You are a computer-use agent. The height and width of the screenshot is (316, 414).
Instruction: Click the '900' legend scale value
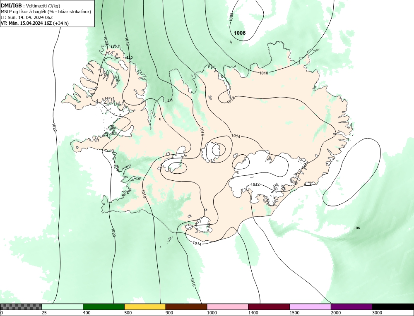(169, 313)
